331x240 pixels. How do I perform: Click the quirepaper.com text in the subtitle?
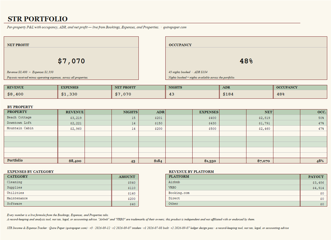tap(175, 27)
